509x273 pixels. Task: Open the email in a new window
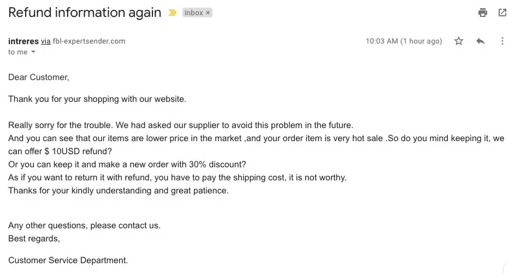tap(502, 13)
